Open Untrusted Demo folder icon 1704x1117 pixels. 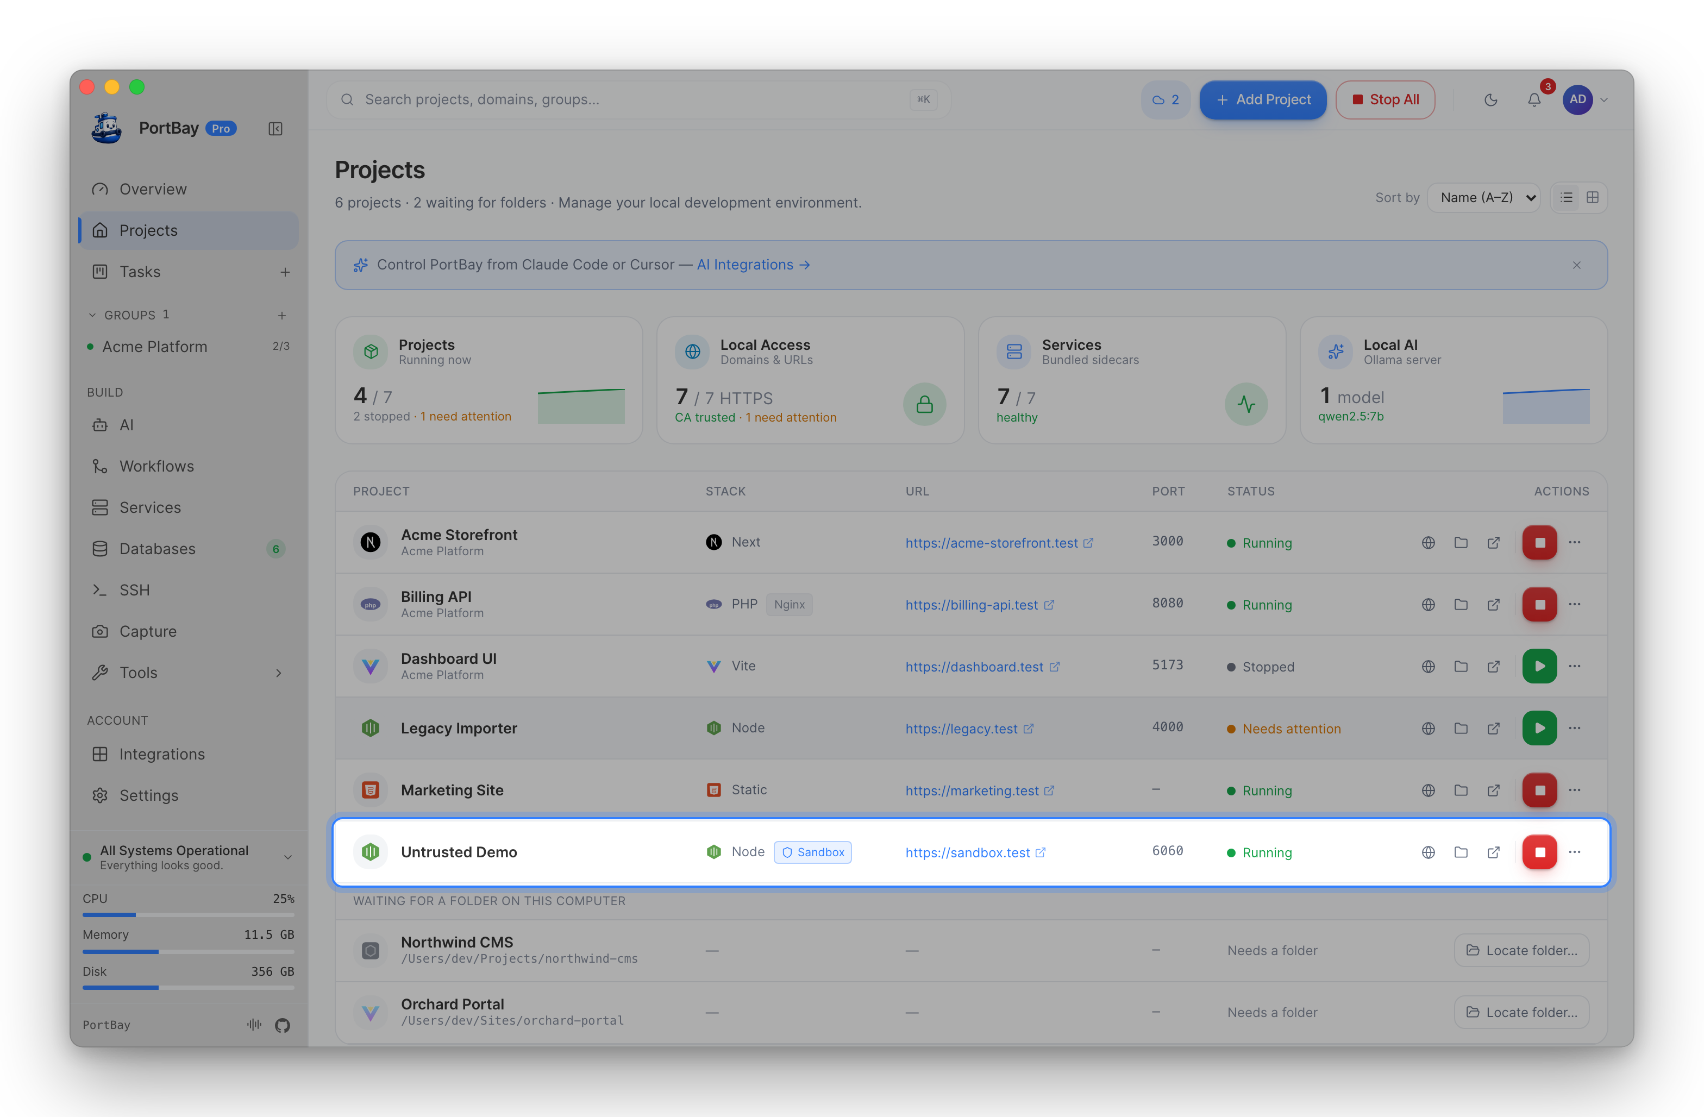(1461, 852)
